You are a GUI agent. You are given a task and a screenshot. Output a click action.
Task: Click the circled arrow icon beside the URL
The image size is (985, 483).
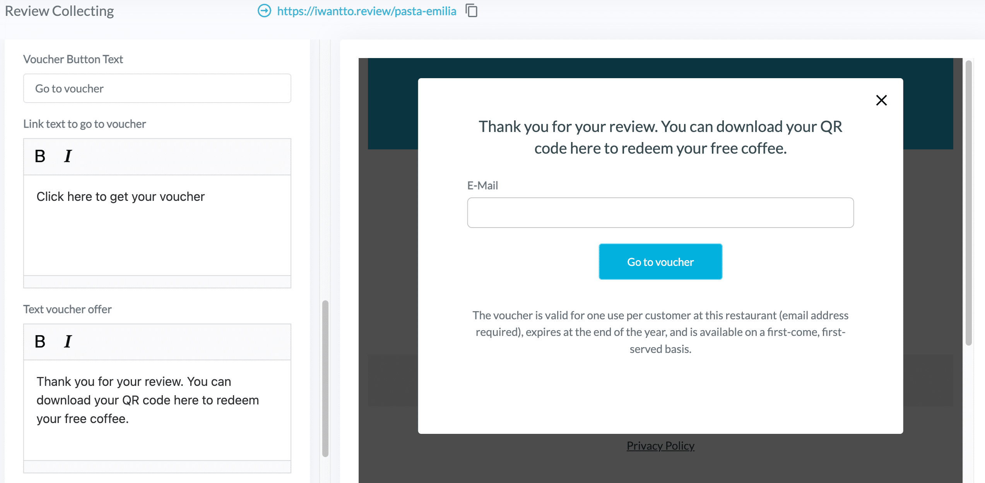click(264, 11)
